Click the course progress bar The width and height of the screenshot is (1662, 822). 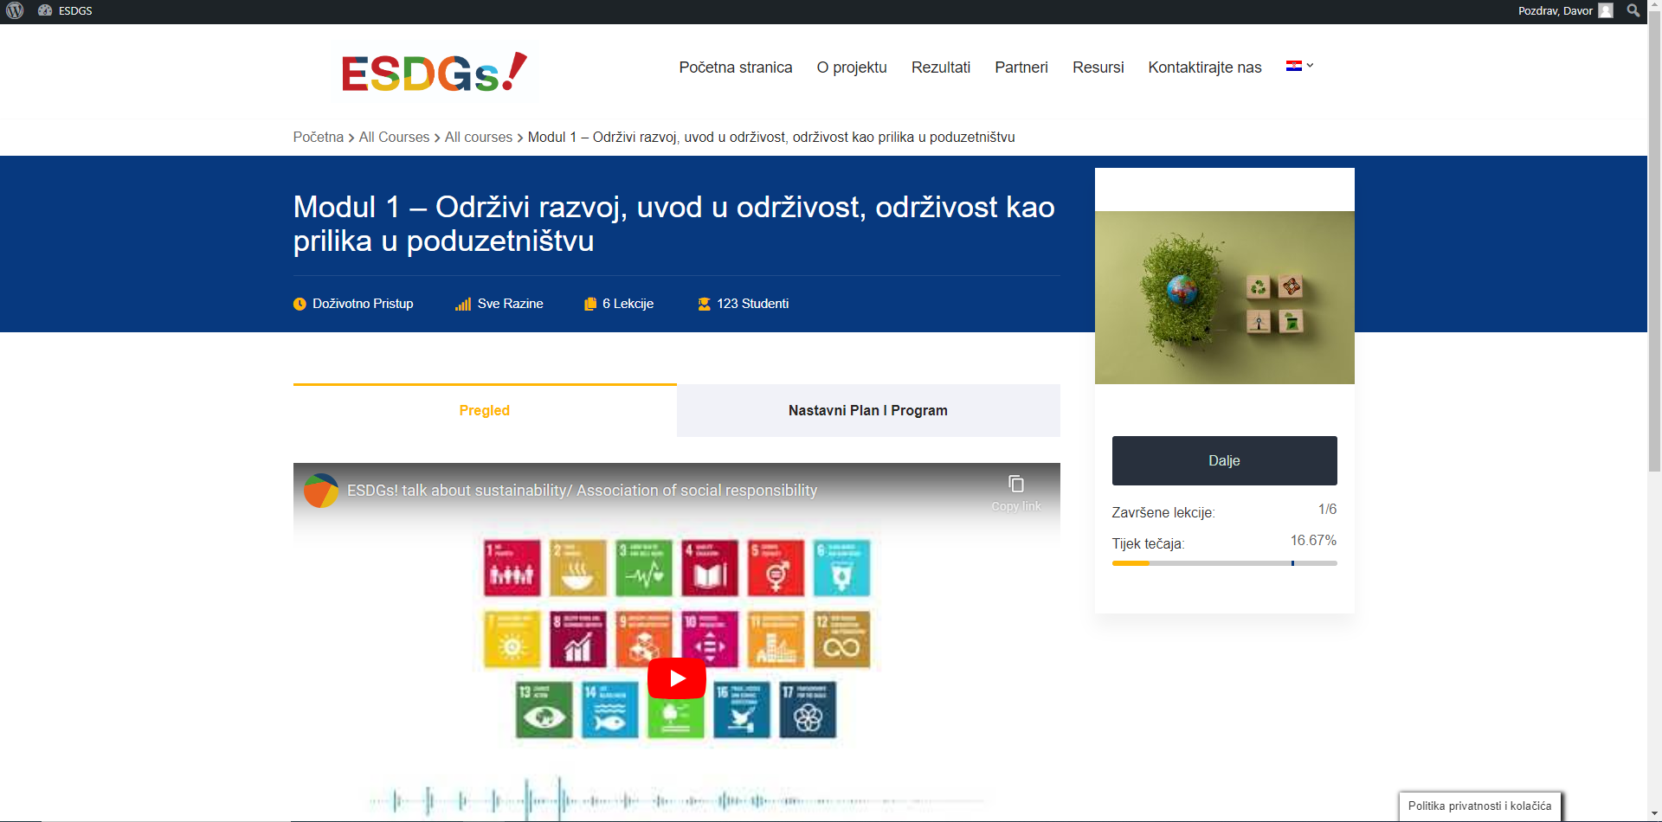[1224, 563]
